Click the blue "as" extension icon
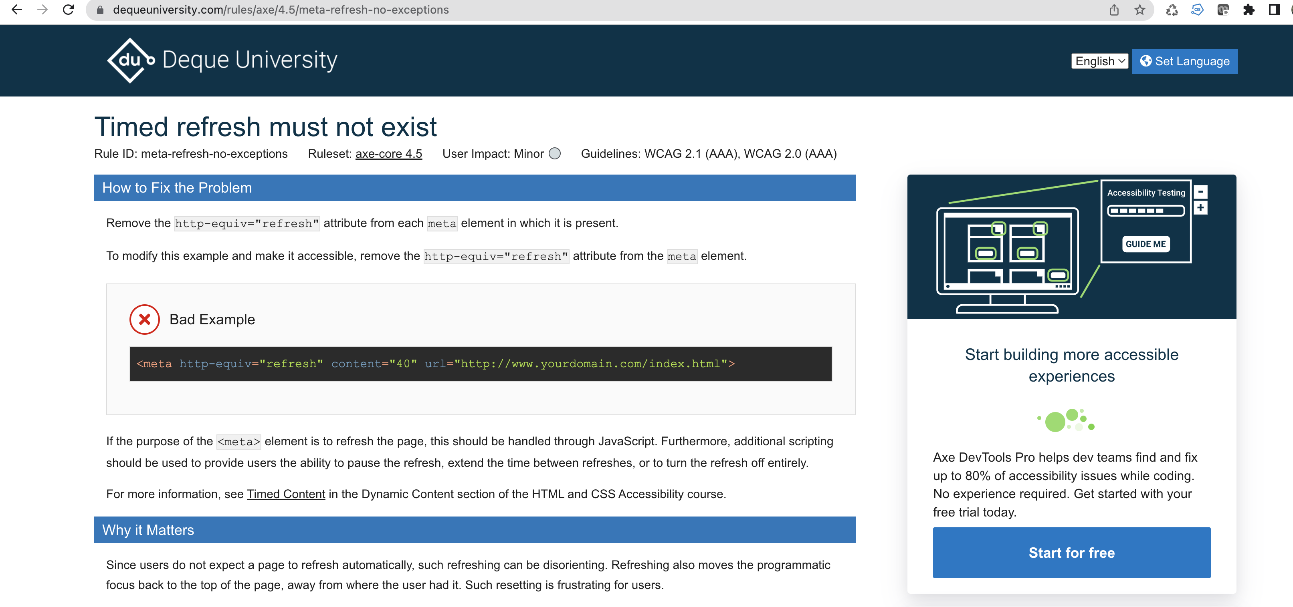The image size is (1293, 607). [1197, 10]
